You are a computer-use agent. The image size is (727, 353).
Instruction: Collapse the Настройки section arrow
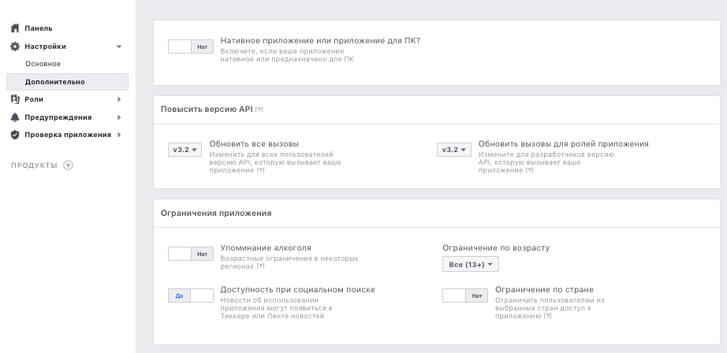coord(119,46)
